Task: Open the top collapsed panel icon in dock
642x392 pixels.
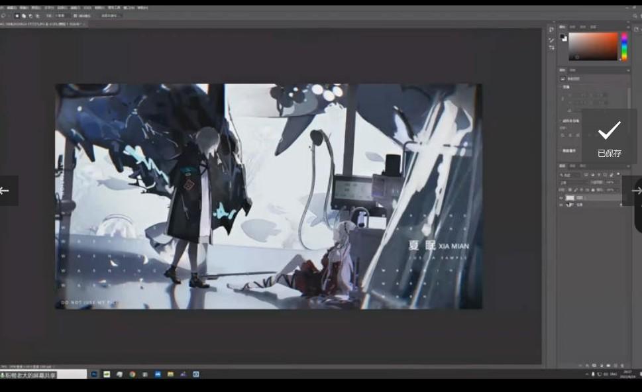Action: point(551,30)
